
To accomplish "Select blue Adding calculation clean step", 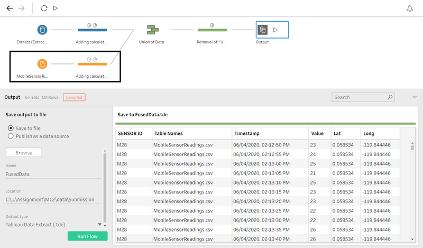I will [93, 30].
